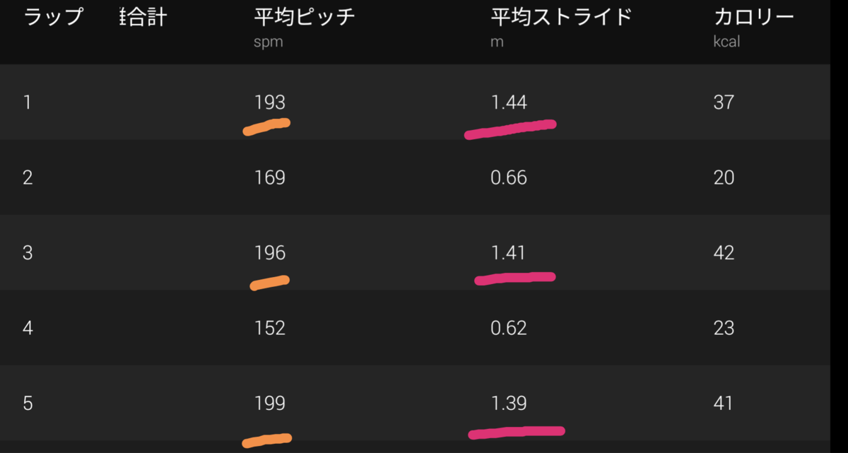The image size is (848, 453).
Task: Click the m unit label
Action: click(x=497, y=41)
